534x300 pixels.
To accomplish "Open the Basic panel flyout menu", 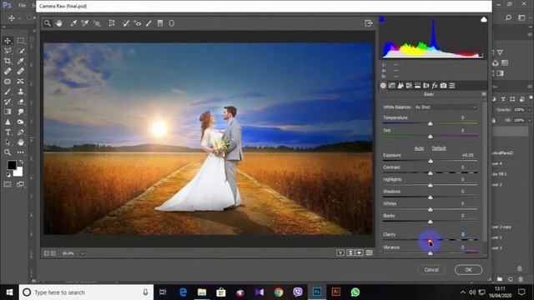I will (484, 94).
